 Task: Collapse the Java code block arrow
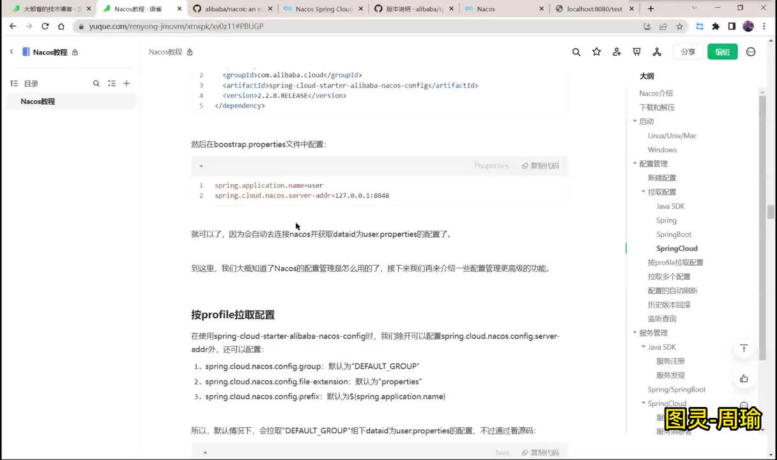tap(204, 452)
